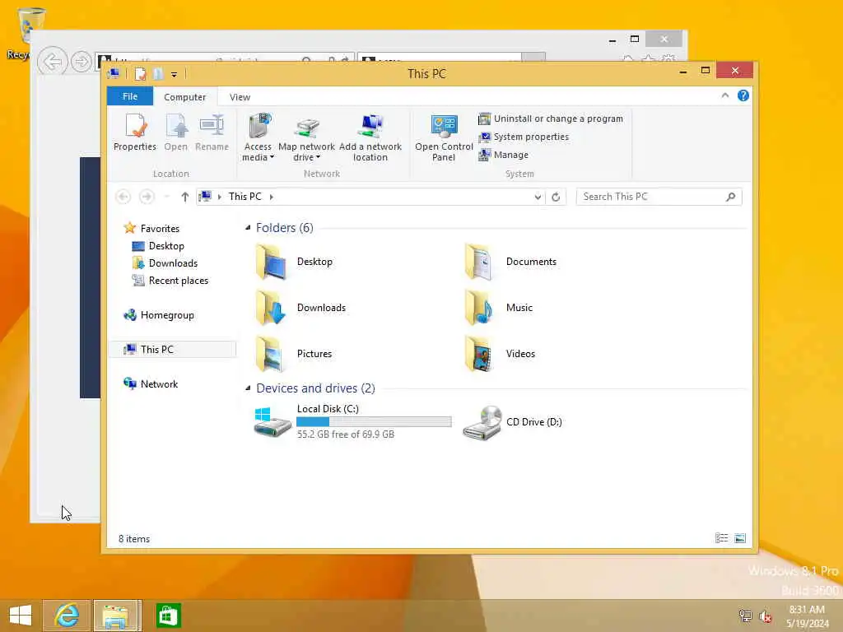The image size is (843, 632).
Task: Click the search magnifier icon
Action: pos(730,197)
